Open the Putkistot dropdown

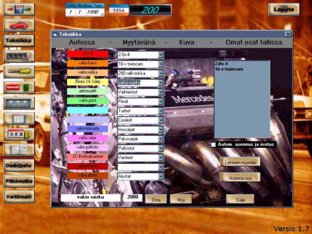161,148
